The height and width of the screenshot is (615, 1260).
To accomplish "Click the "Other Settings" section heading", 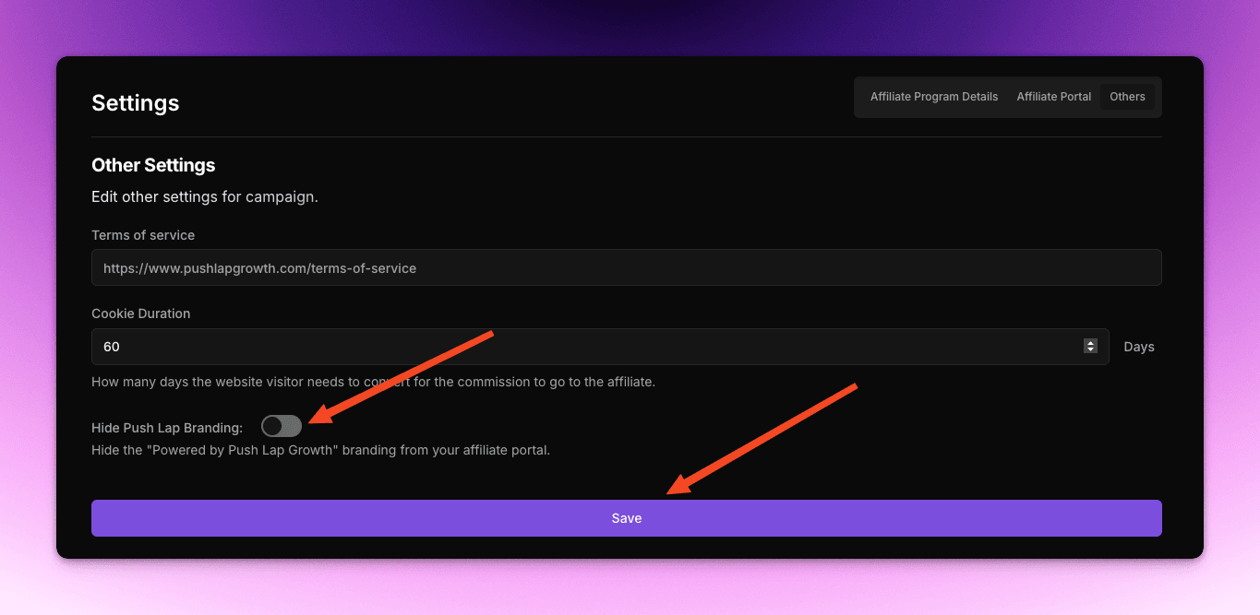I will 153,166.
